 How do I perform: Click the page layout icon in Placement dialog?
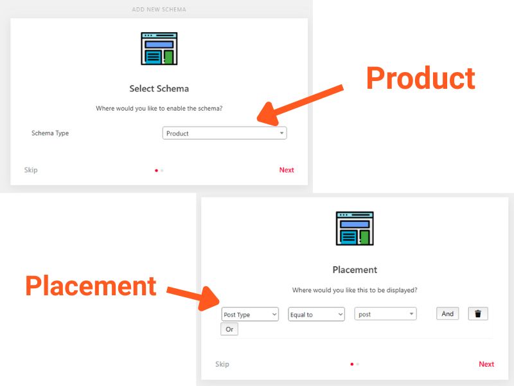coord(355,226)
